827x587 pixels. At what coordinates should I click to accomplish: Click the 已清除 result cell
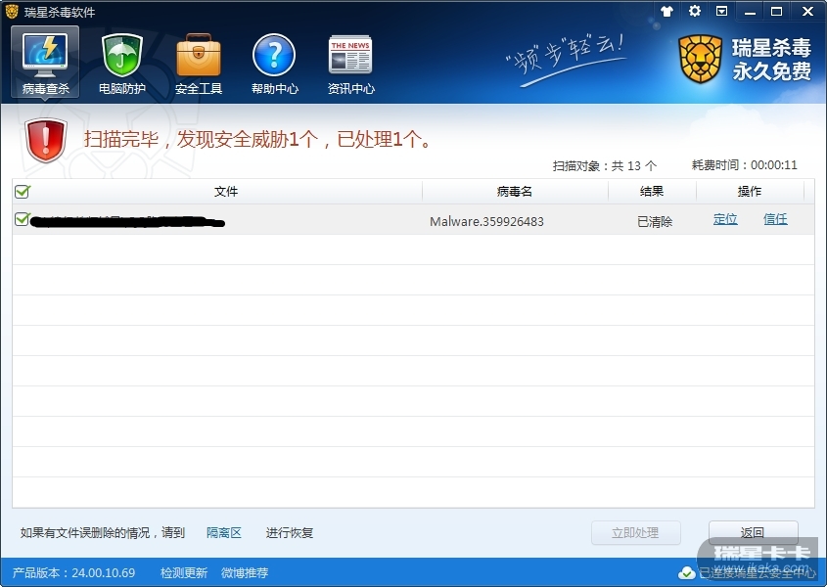pos(655,221)
